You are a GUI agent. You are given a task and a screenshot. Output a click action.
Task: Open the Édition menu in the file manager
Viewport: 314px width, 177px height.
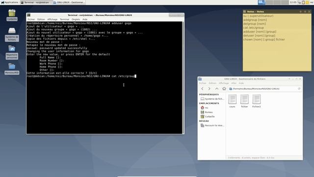pos(212,83)
